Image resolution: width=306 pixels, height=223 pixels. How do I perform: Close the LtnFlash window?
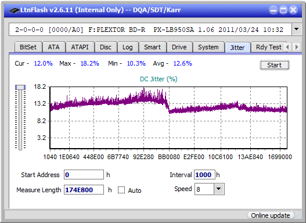tap(293, 10)
